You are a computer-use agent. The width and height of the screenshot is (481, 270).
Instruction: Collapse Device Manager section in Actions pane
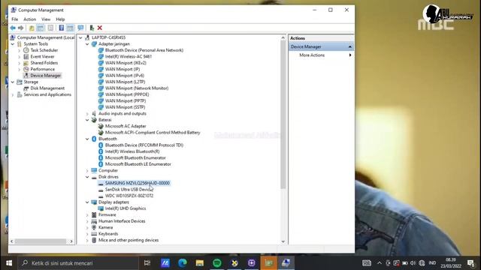pyautogui.click(x=350, y=46)
